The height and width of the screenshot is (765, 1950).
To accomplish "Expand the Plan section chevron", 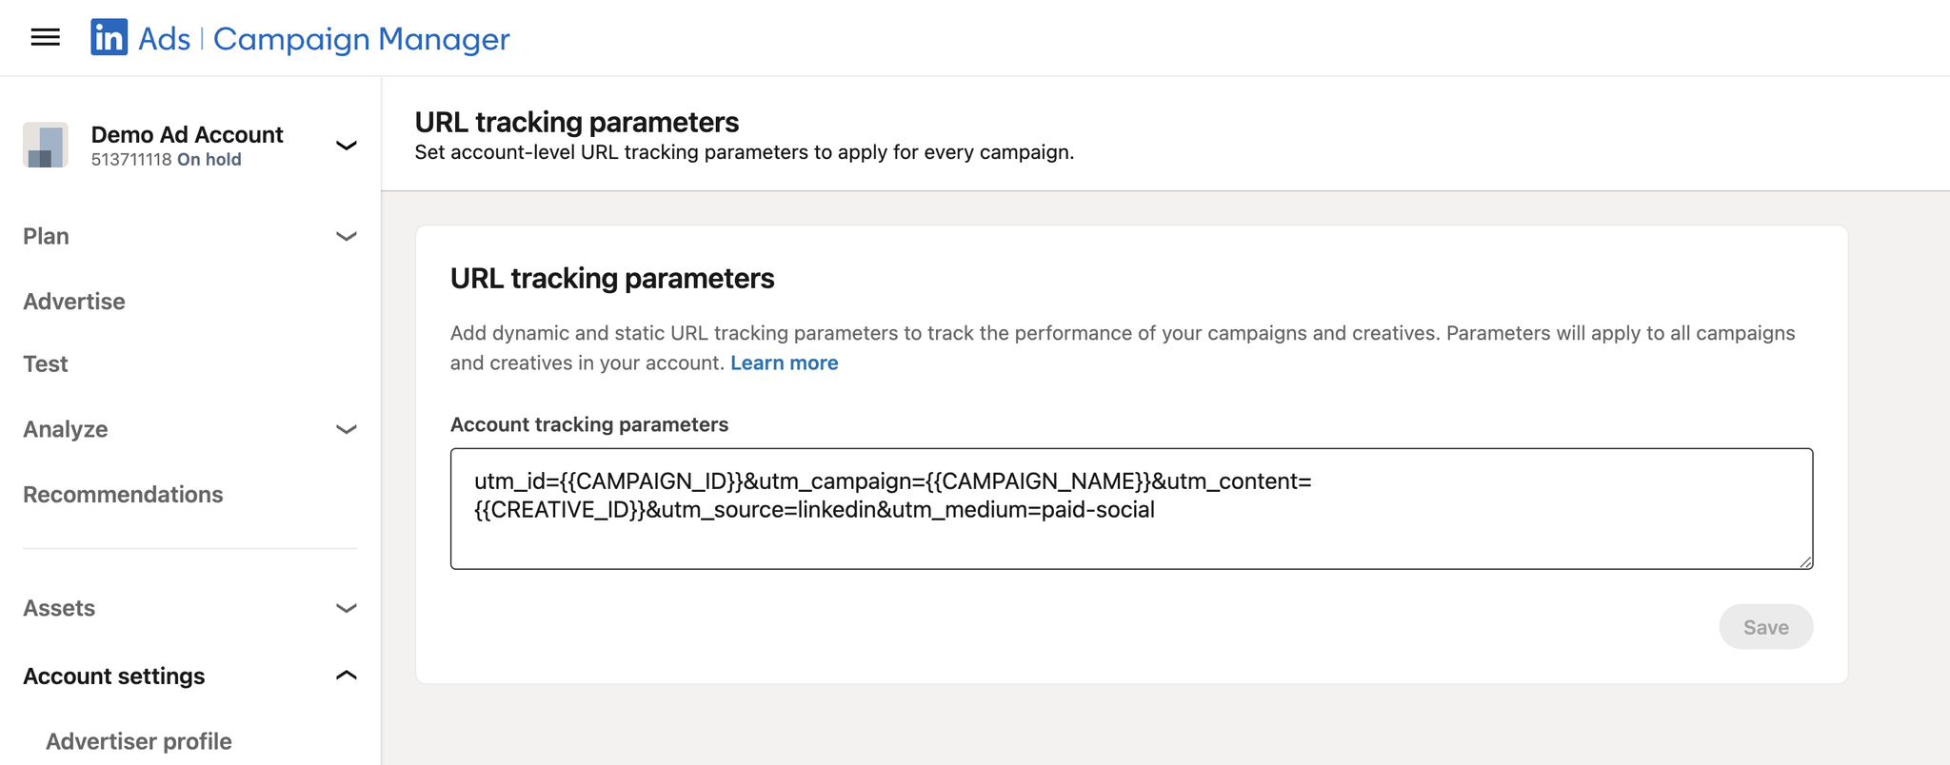I will [x=347, y=236].
